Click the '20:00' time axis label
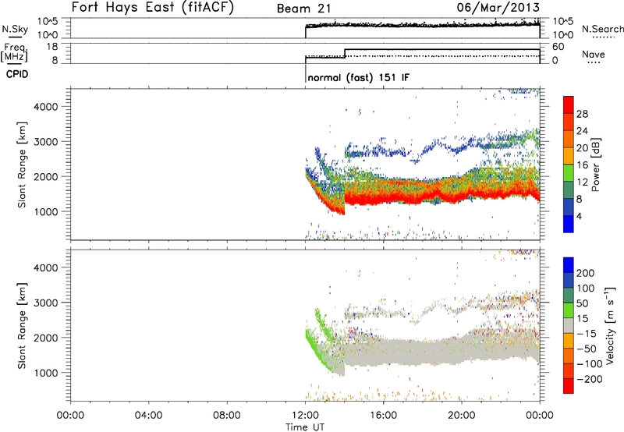Screen dimensions: 624x432 pyautogui.click(x=462, y=416)
